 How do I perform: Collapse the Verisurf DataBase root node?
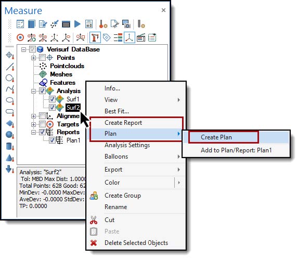24,49
